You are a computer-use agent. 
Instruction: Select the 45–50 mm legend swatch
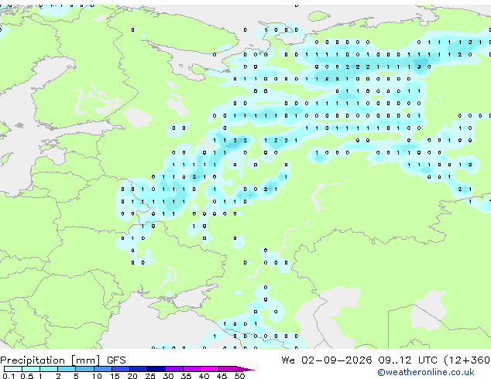tap(228, 369)
